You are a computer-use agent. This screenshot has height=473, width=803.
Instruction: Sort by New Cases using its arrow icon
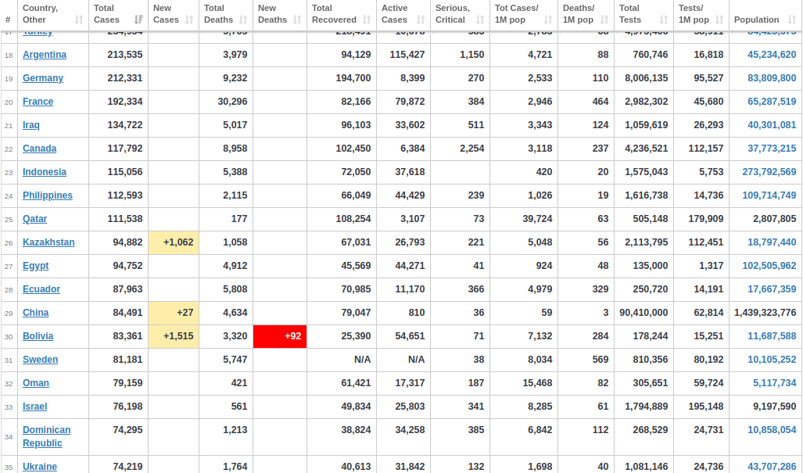[189, 20]
